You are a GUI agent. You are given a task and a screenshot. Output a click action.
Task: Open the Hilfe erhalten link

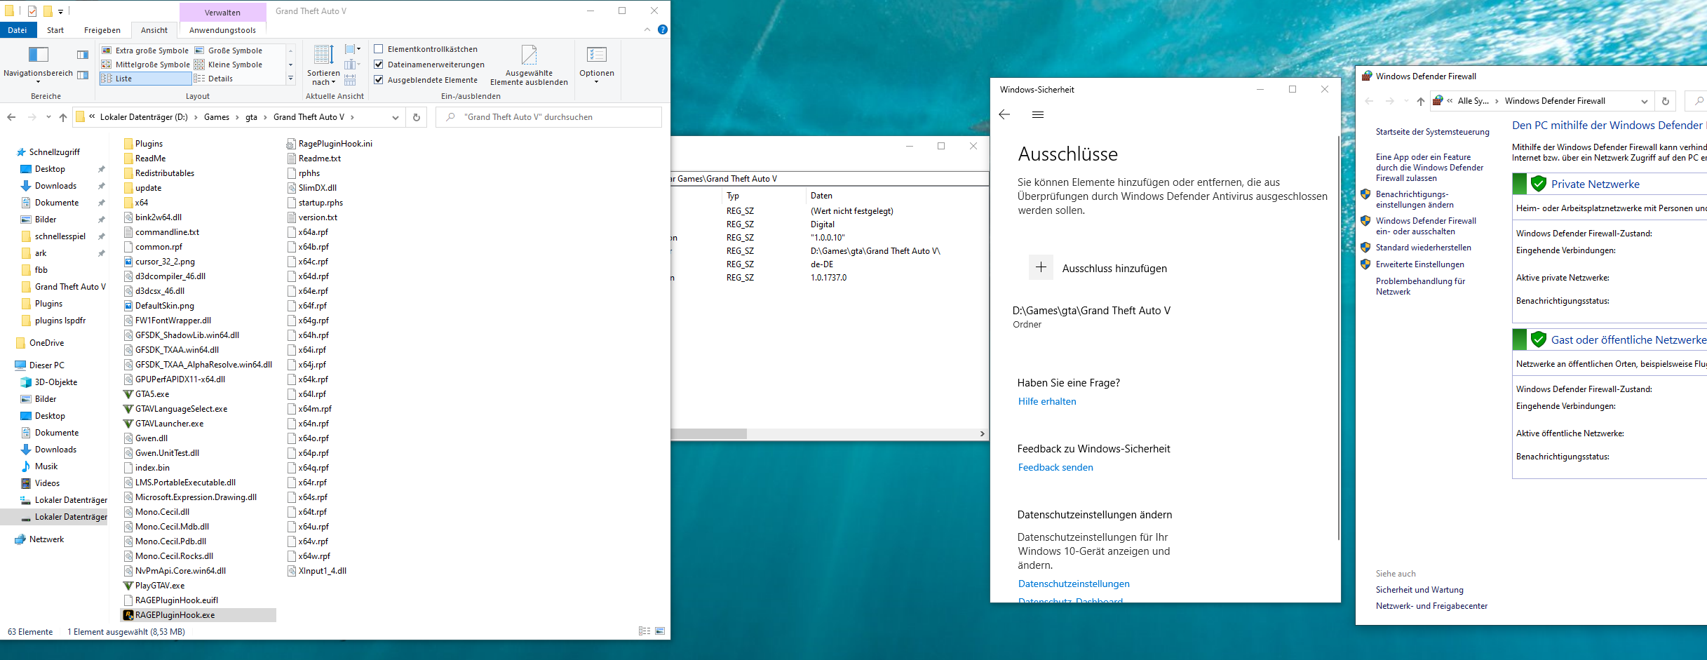[1047, 401]
